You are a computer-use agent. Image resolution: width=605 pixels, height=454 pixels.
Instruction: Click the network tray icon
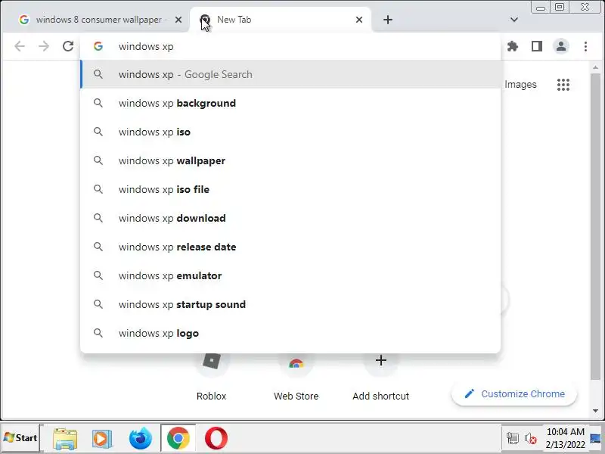pos(513,439)
